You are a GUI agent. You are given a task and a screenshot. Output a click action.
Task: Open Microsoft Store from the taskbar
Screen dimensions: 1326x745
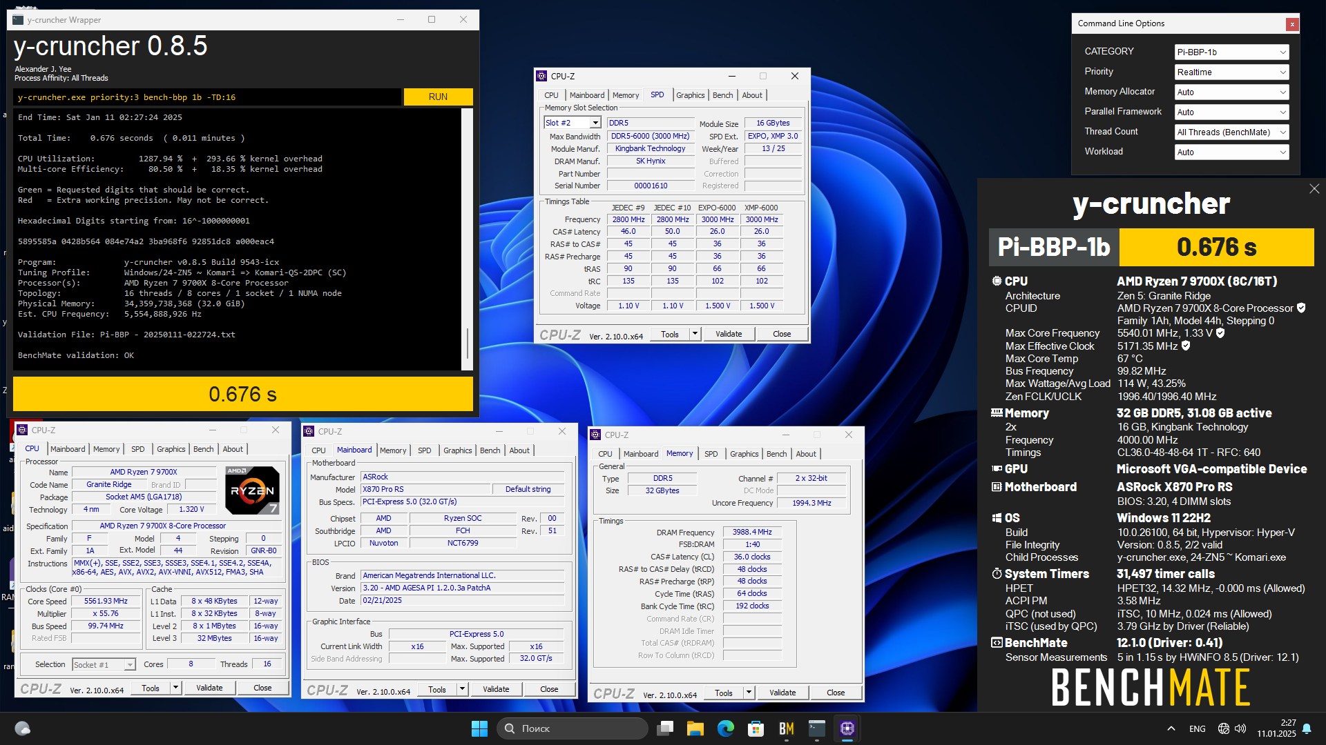tap(756, 728)
